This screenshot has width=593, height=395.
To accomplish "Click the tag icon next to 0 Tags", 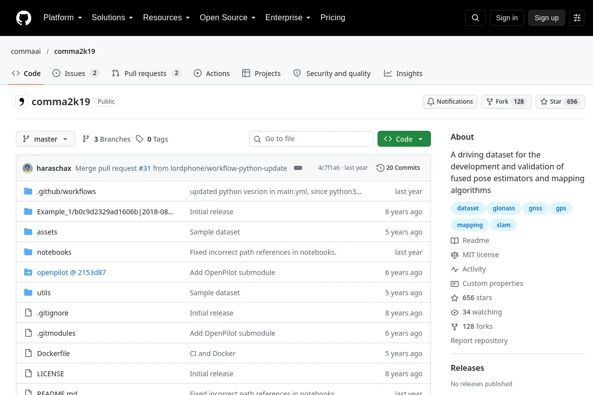I will (x=139, y=139).
